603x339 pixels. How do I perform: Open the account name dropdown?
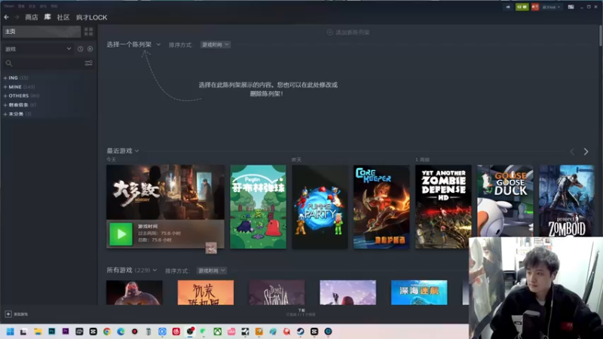[x=551, y=7]
